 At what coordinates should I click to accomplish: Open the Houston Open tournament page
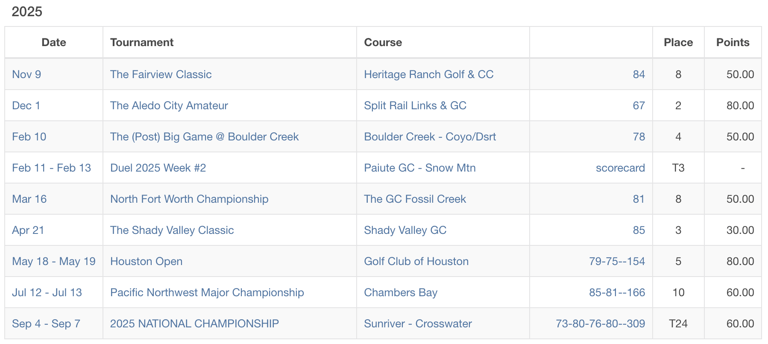click(146, 261)
